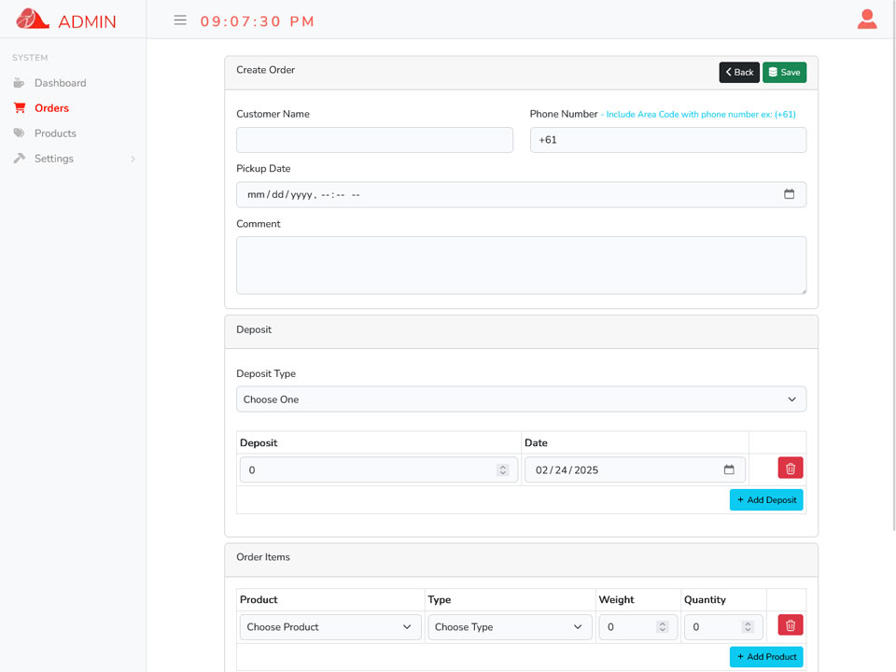Click the Order Items section header
The image size is (896, 672).
[263, 556]
